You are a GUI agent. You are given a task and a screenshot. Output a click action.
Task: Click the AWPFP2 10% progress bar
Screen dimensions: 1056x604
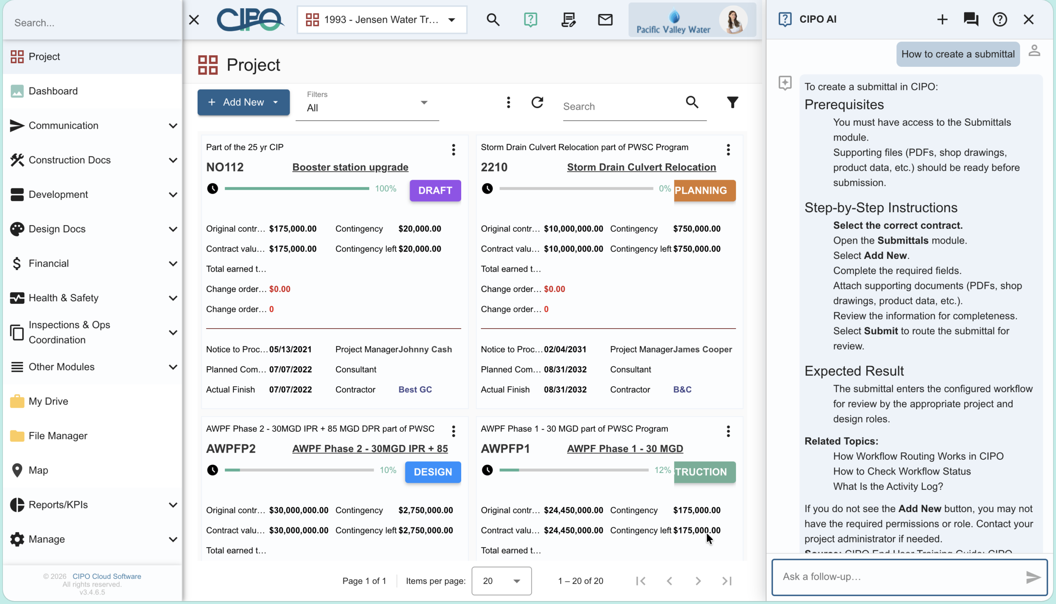pos(299,470)
